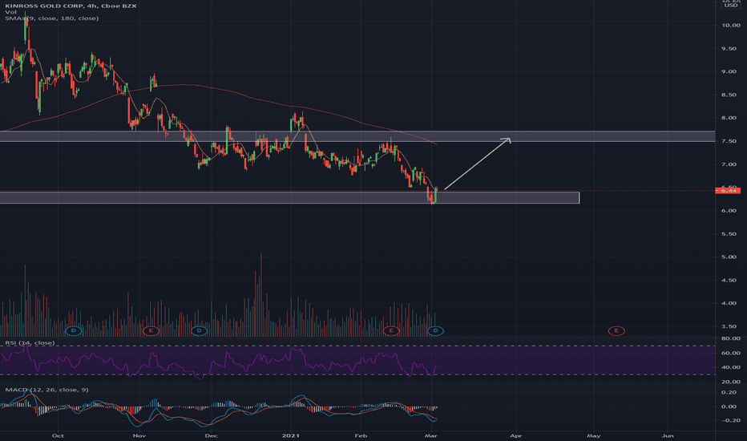Viewport: 747px width, 441px height.
Task: Click the Jun label on the time axis
Action: (668, 435)
